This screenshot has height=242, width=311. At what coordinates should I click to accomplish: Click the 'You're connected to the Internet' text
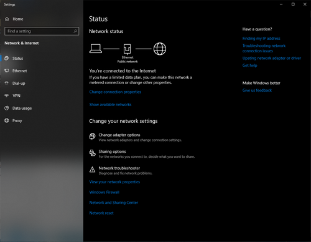coord(123,71)
